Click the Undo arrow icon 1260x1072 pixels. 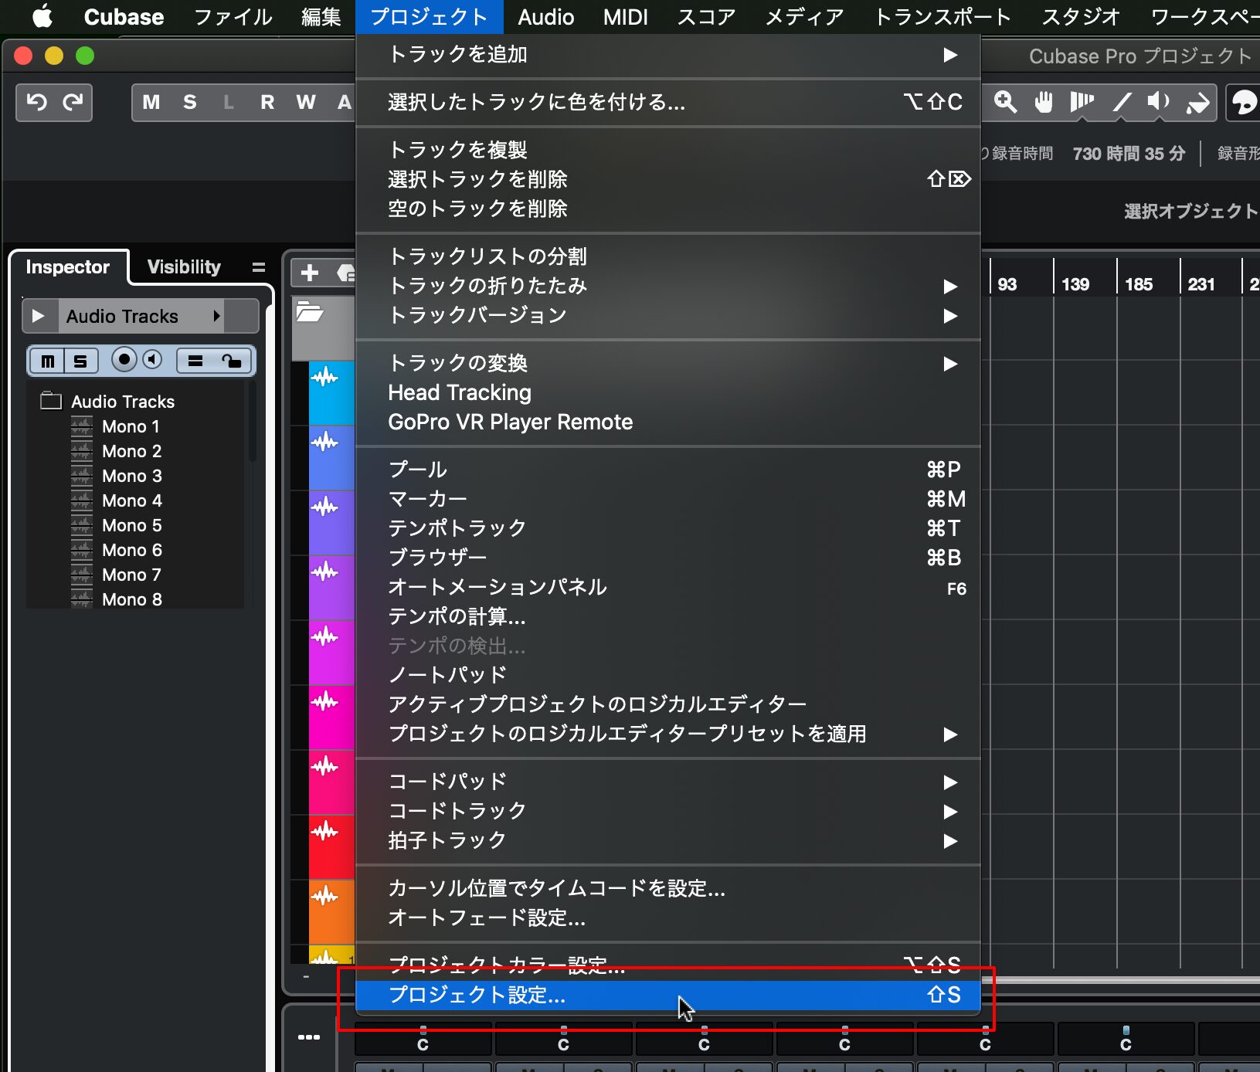36,102
